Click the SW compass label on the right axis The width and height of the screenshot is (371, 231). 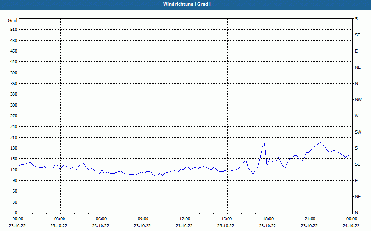tap(358, 132)
